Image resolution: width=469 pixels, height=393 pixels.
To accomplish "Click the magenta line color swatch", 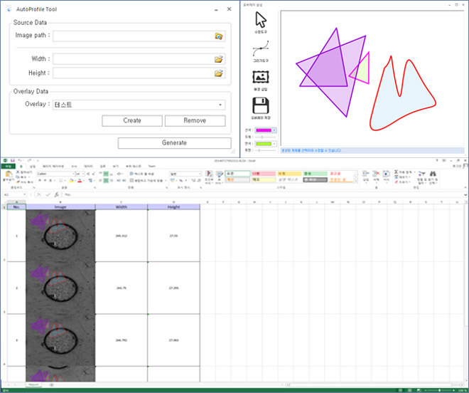I will point(264,130).
